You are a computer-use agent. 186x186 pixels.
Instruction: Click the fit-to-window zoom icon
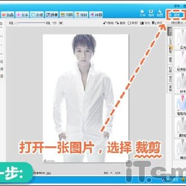(60, 23)
